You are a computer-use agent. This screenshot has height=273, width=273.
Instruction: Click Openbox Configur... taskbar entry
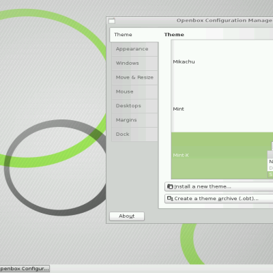click(25, 269)
